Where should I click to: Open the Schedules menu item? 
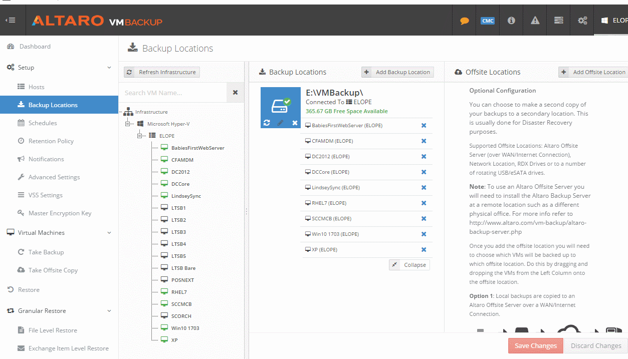[43, 123]
